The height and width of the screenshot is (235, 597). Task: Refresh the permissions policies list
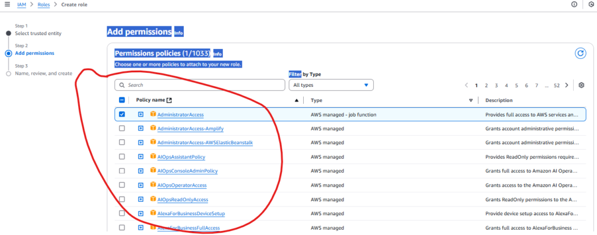580,54
